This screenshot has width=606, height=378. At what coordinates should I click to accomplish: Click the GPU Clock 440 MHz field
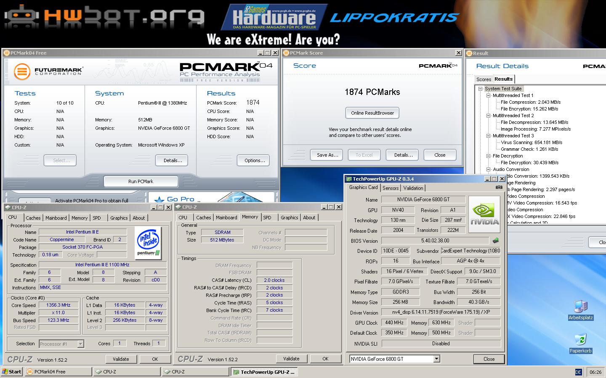(x=394, y=323)
